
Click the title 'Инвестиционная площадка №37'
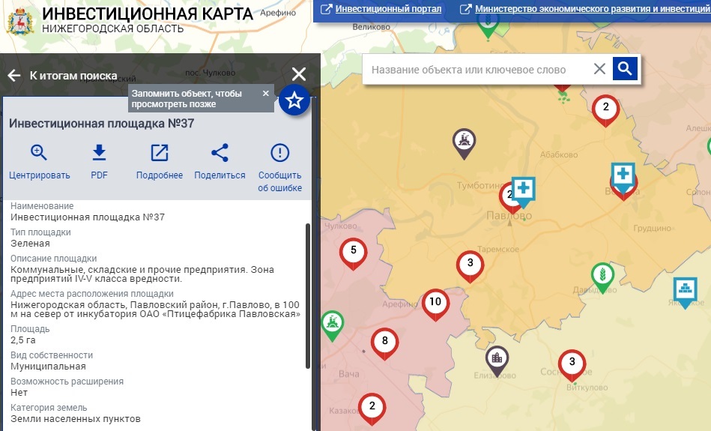[102, 124]
